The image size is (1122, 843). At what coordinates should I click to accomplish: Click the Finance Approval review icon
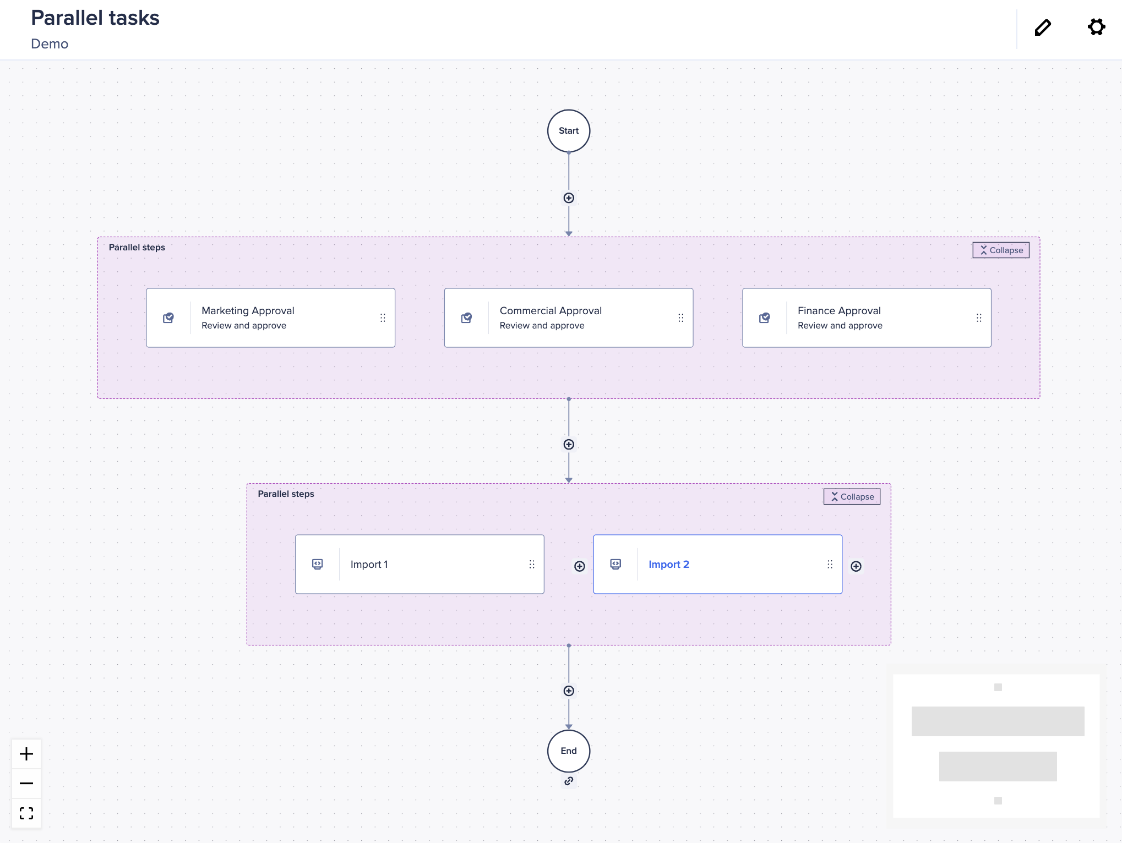coord(765,318)
